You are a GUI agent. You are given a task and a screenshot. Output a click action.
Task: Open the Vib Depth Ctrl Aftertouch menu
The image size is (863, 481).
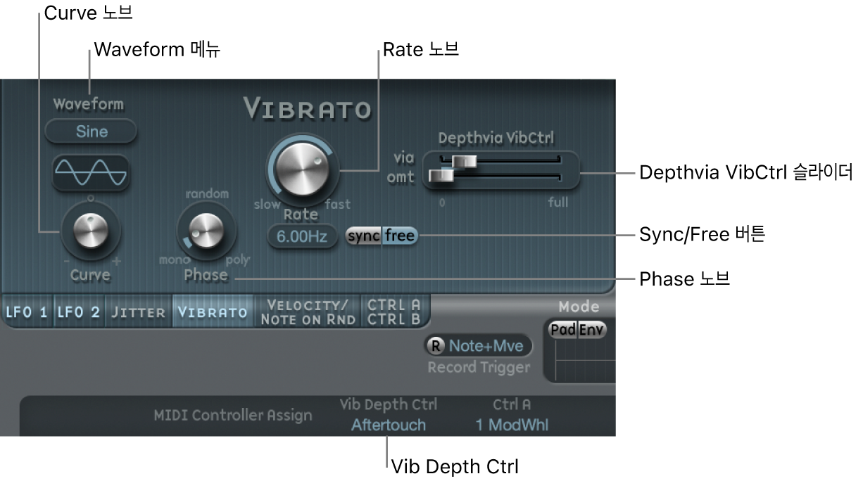coord(389,425)
